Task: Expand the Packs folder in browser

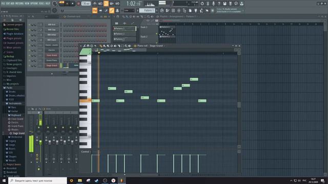Action: pyautogui.click(x=9, y=88)
